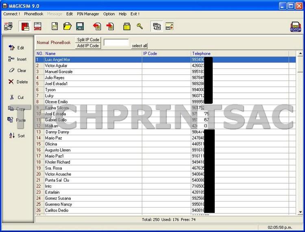The image size is (305, 232).
Task: Click the Copy sidebar button
Action: click(17, 109)
